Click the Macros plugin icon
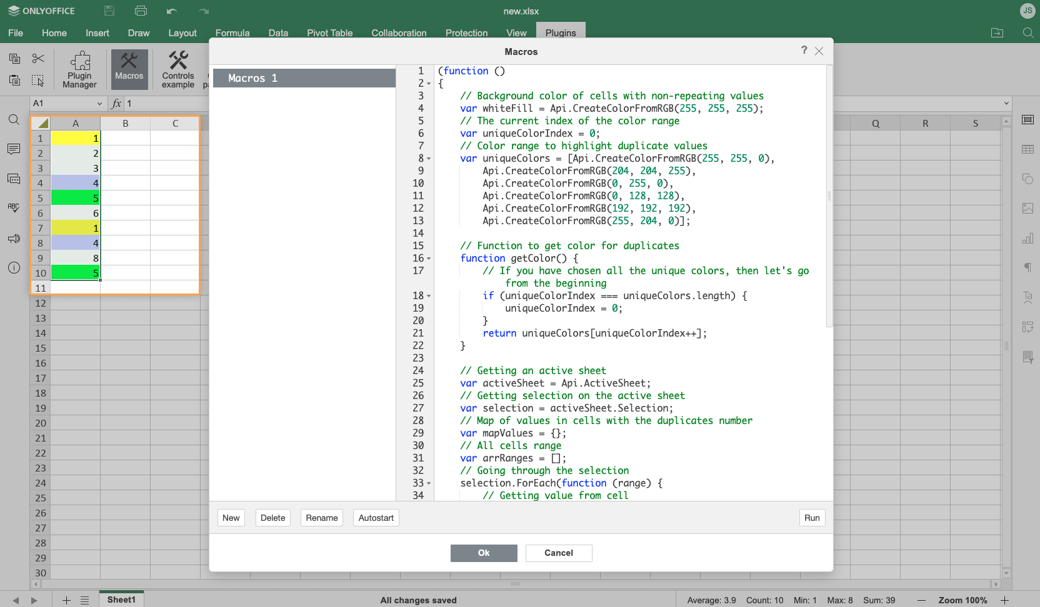 pos(129,67)
